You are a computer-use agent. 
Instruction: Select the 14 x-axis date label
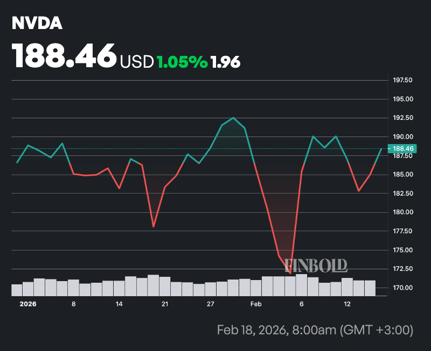(119, 304)
